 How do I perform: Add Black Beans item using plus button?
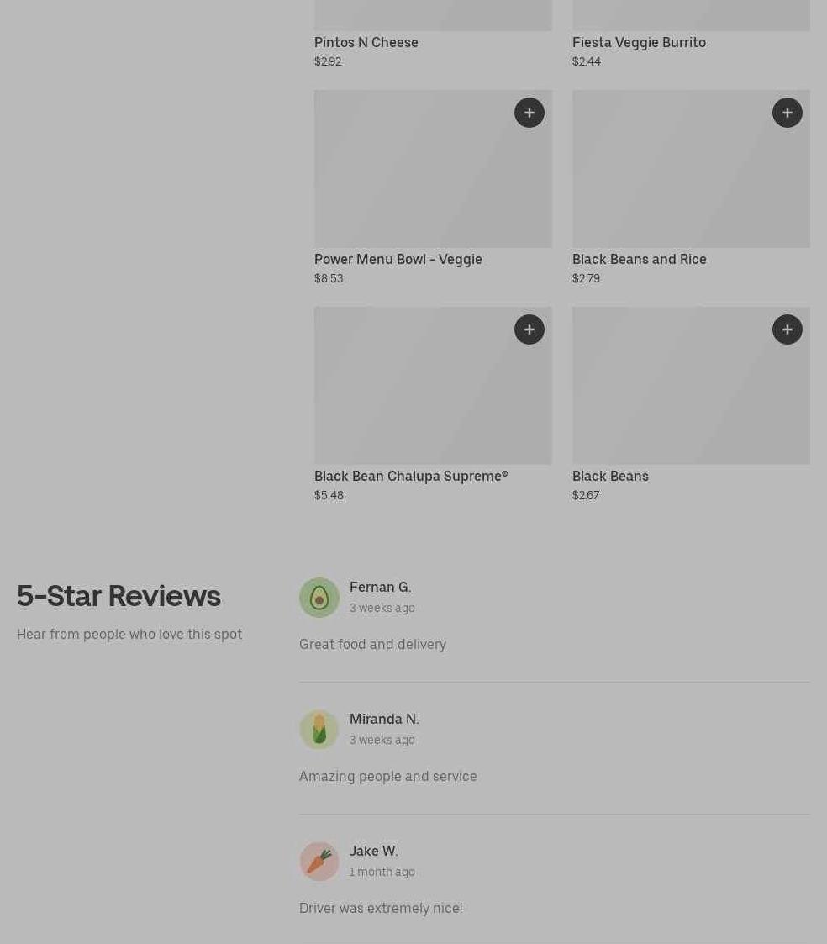(x=787, y=330)
